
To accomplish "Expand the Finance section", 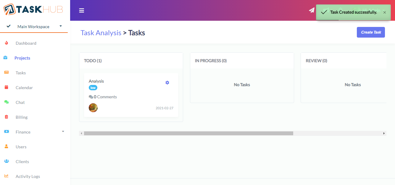I will (62, 131).
